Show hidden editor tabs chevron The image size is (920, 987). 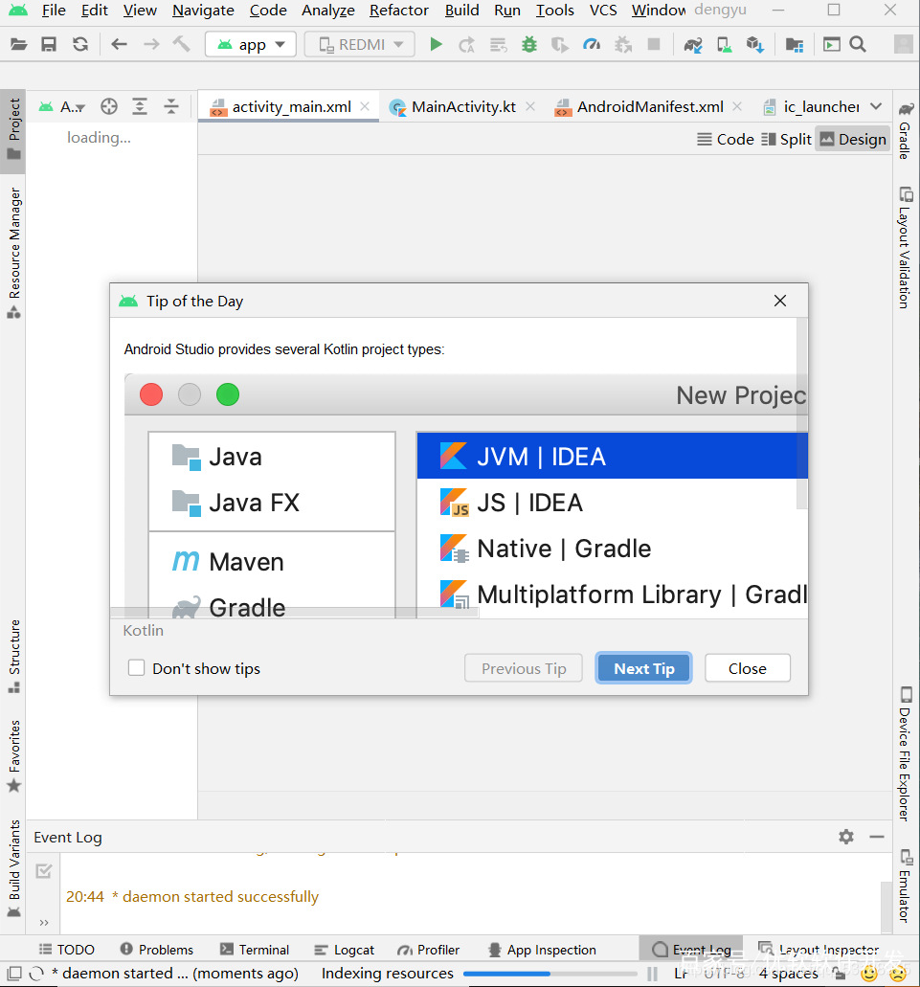(x=876, y=106)
